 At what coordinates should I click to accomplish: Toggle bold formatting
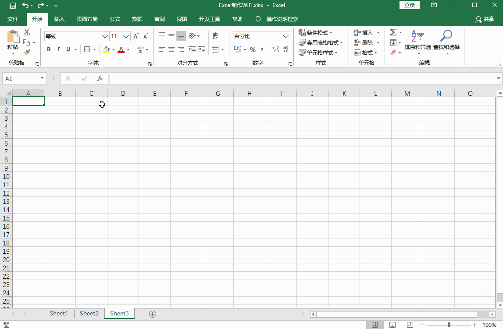pos(49,49)
